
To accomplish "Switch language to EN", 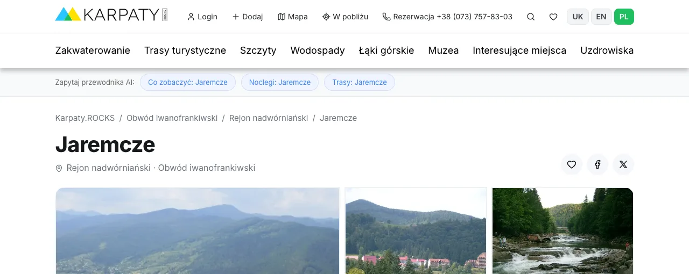I will click(x=601, y=17).
